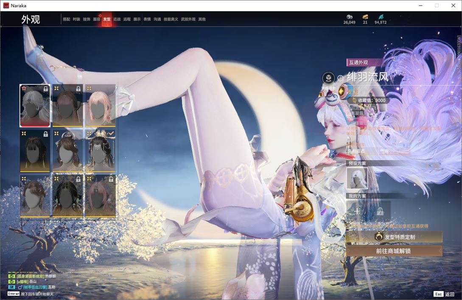462x300 pixels.
Task: Click the silver coin currency icon
Action: 349,17
